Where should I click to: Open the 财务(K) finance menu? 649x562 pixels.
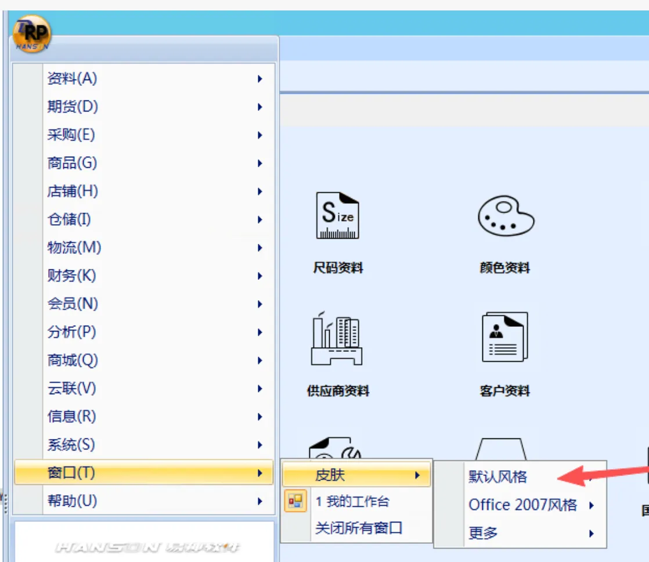tap(71, 276)
